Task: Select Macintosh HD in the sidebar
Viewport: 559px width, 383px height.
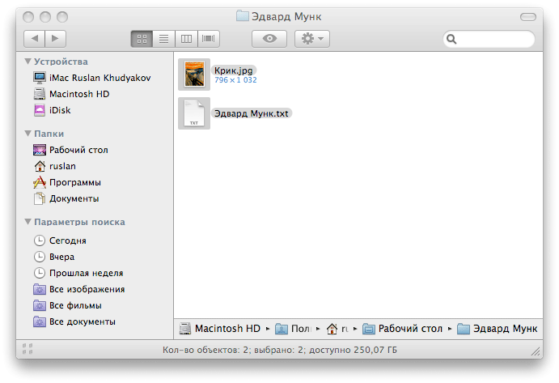Action: [78, 94]
